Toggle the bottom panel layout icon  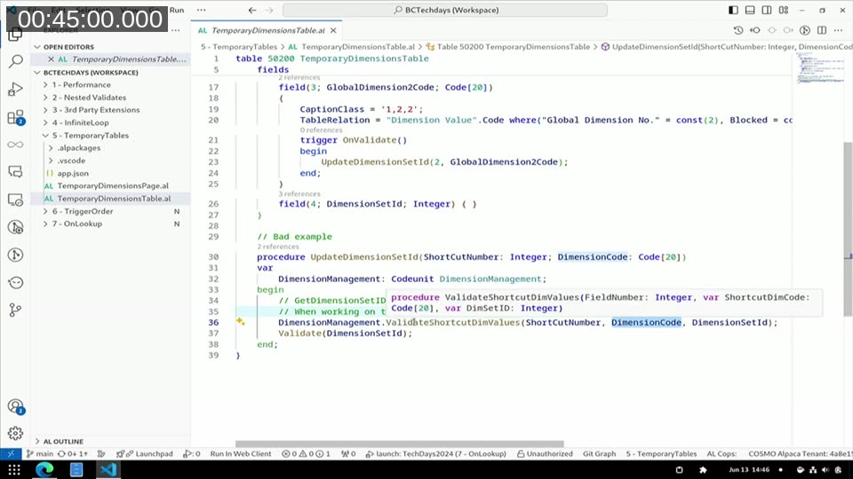point(750,10)
